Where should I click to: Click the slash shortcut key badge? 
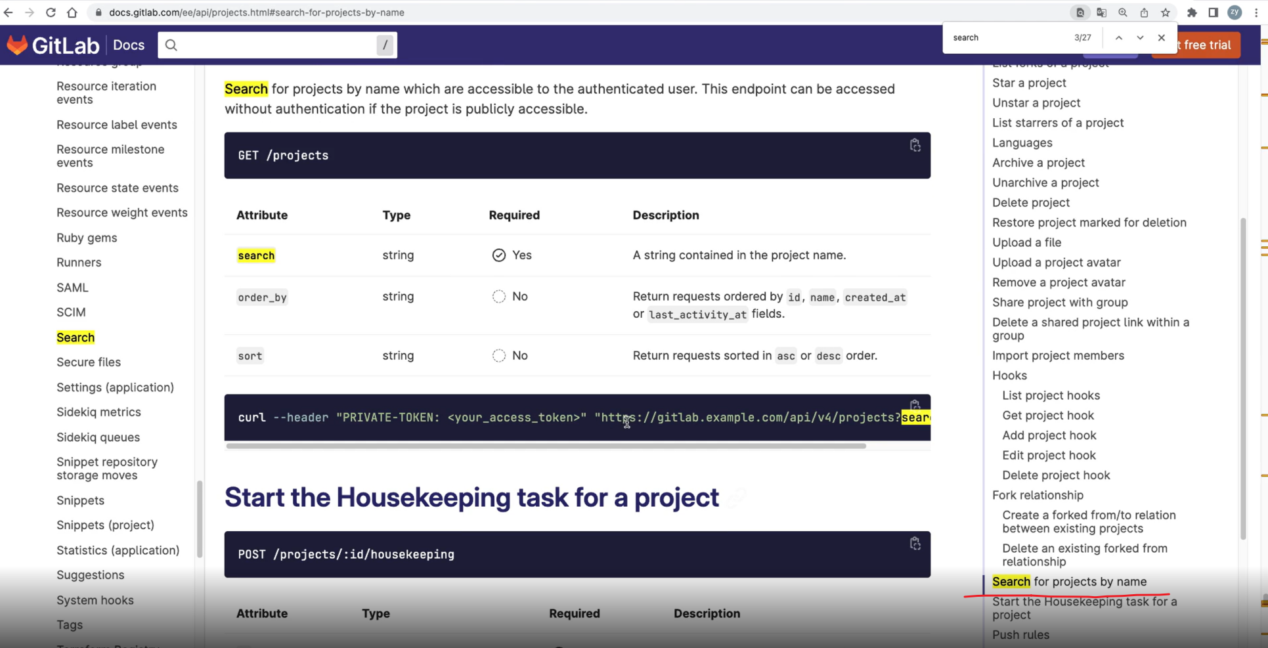pos(385,45)
